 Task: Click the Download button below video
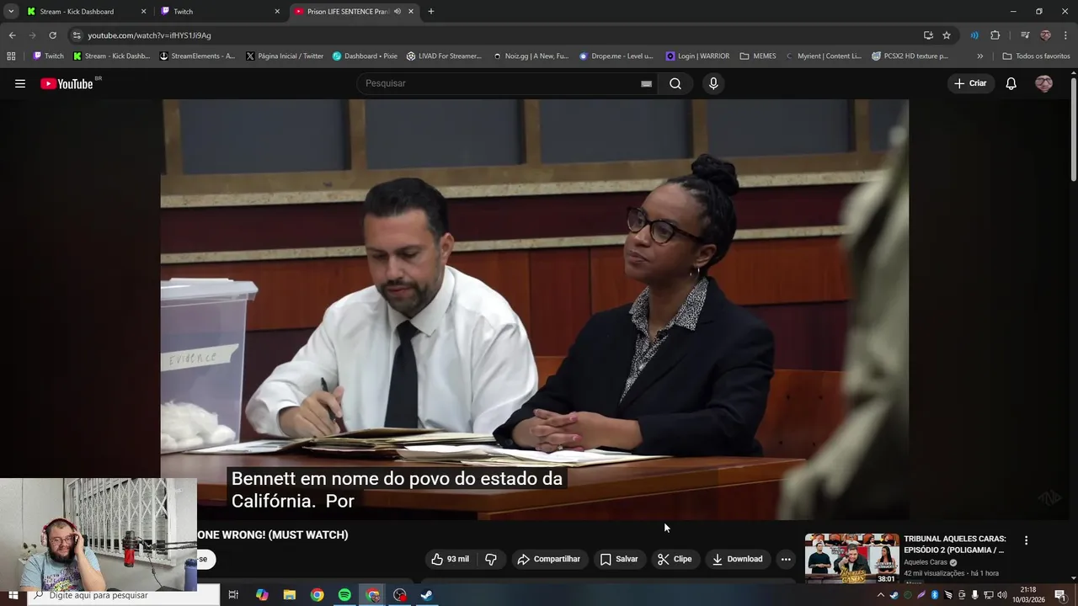(x=737, y=559)
